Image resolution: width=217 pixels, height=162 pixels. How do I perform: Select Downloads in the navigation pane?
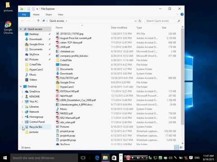(x=36, y=39)
